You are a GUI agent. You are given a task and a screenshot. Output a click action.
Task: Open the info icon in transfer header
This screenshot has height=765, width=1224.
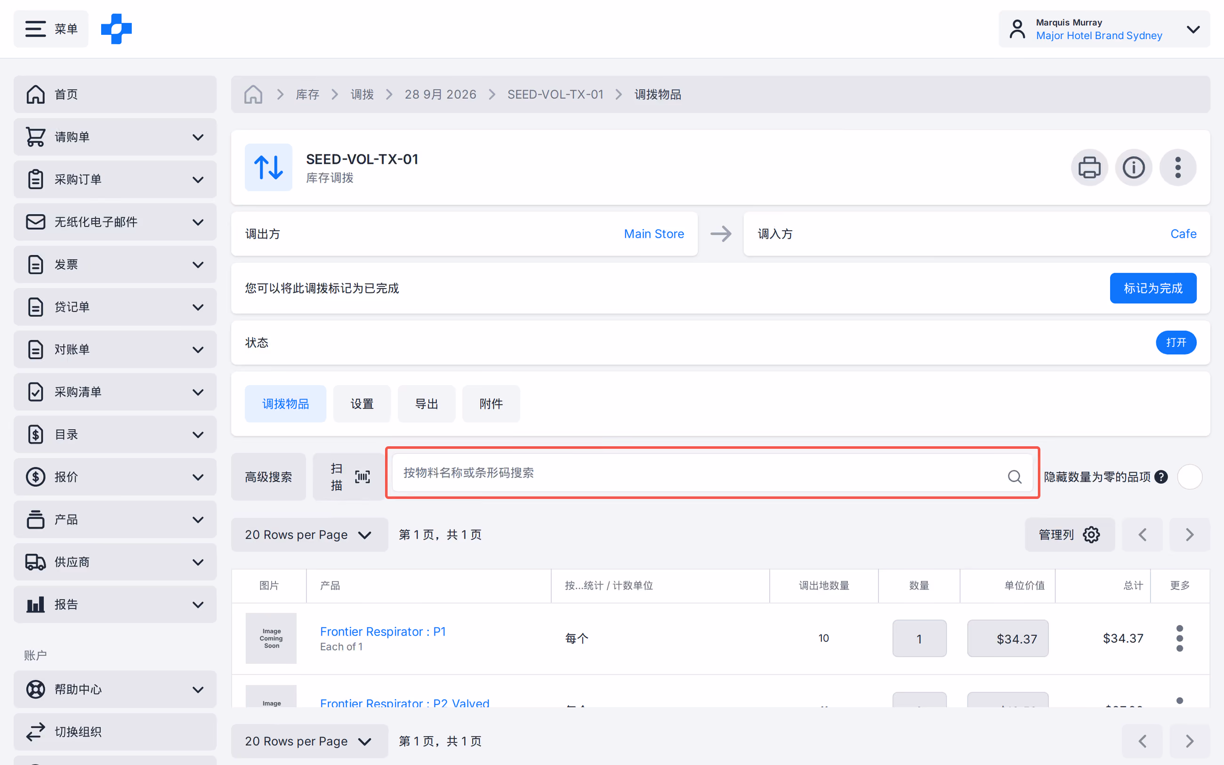(1134, 168)
